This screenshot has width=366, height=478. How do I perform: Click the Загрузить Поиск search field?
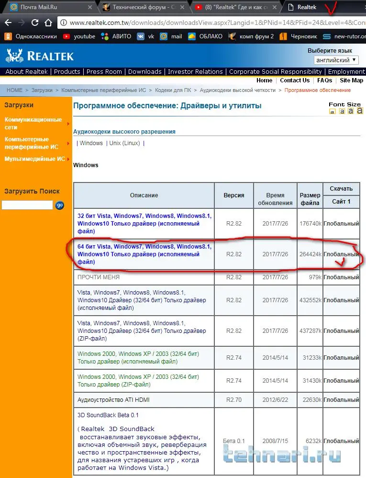click(27, 205)
